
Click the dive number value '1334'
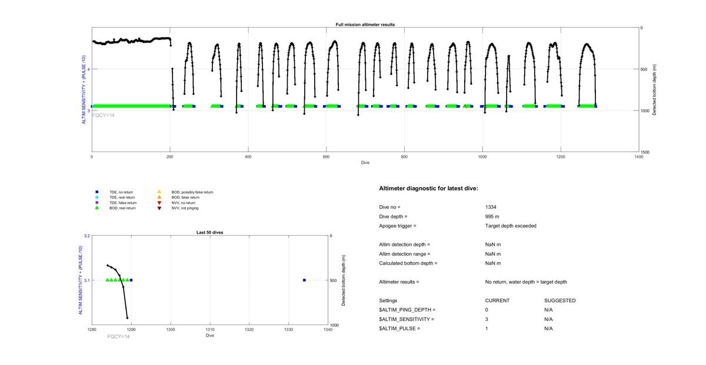tap(491, 207)
